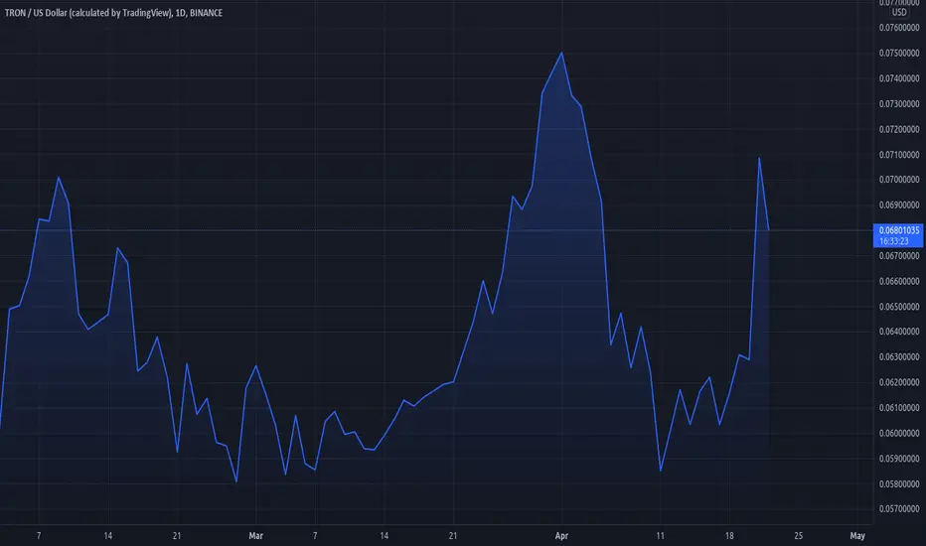The width and height of the screenshot is (926, 546).
Task: Click the 0.06900000 price axis label
Action: click(x=899, y=205)
